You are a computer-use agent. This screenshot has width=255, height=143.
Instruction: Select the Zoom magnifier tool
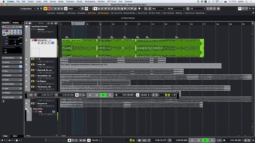pyautogui.click(x=119, y=9)
